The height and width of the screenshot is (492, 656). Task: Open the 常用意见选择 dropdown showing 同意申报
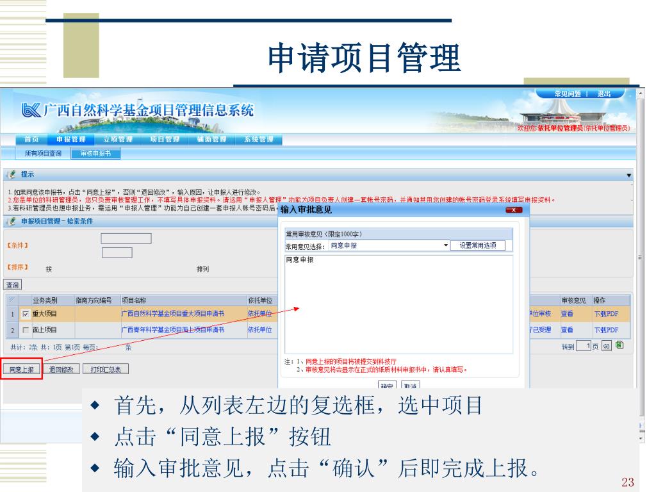389,245
